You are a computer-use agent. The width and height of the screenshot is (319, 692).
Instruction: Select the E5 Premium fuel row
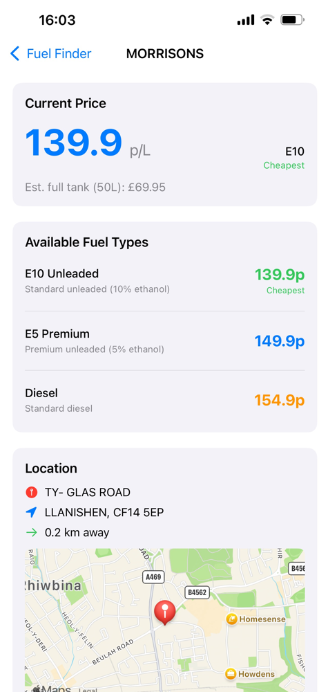coord(165,340)
